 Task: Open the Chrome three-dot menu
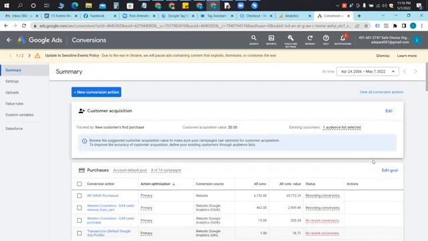click(x=422, y=25)
